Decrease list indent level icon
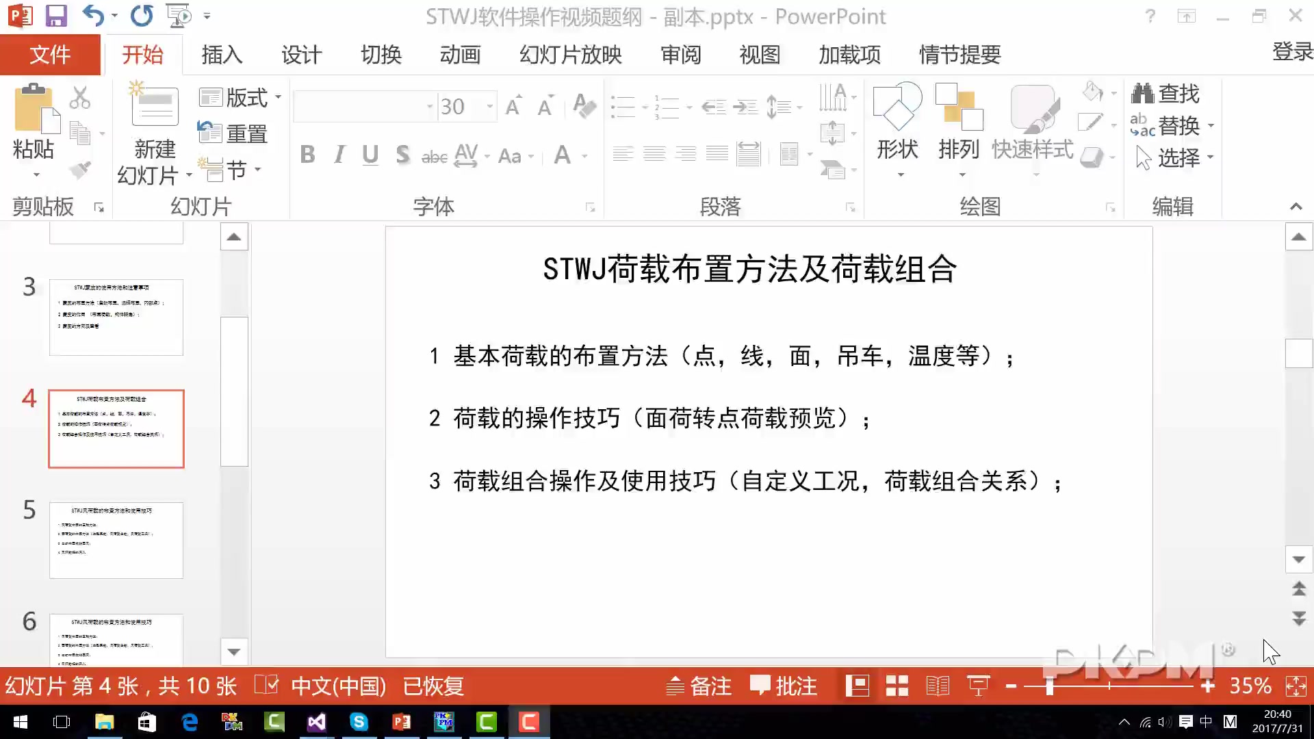 point(714,107)
